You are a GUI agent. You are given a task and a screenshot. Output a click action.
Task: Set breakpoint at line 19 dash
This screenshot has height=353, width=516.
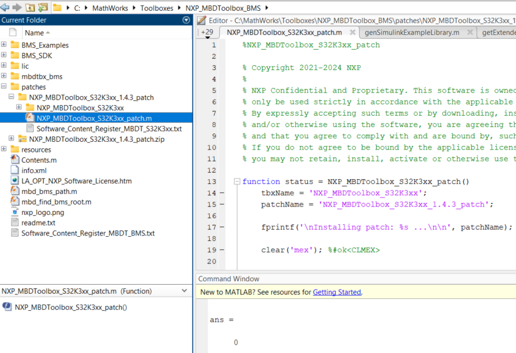(222, 250)
